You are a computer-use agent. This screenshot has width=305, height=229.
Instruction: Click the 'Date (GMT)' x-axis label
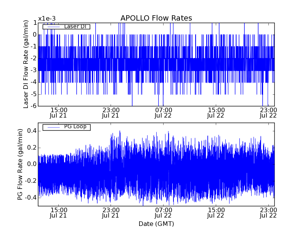[156, 224]
